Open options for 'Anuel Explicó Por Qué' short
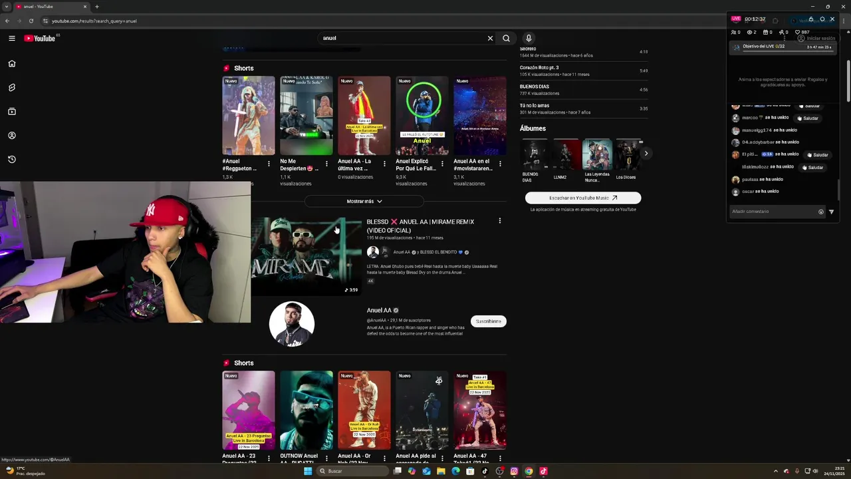The width and height of the screenshot is (851, 479). 442,164
